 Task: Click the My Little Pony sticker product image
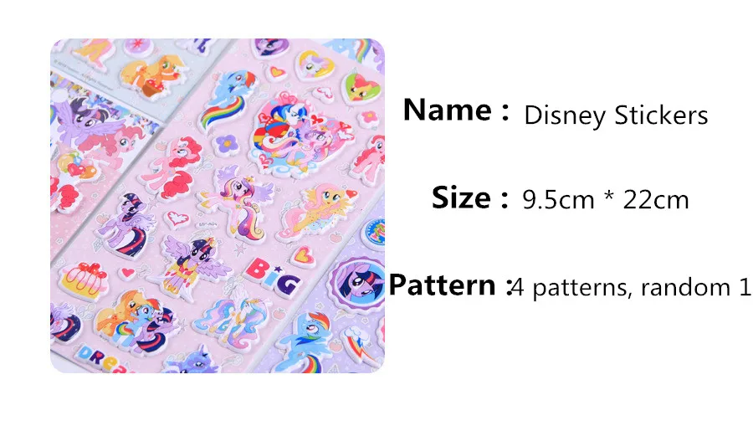(x=218, y=206)
